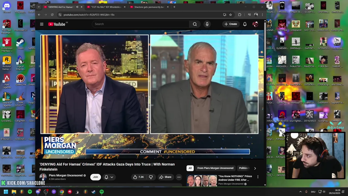Open Chrome extensions puzzle icon
This screenshot has height=196, width=348.
[x=240, y=15]
